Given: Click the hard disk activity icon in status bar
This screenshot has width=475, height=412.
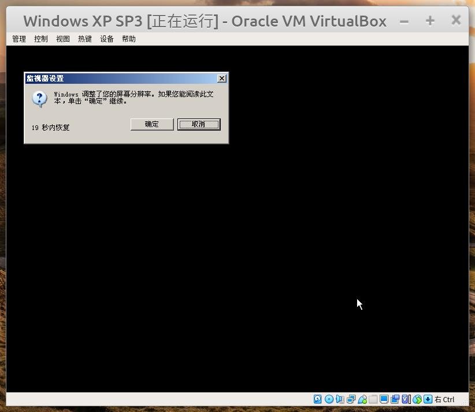Looking at the screenshot, I should point(317,399).
